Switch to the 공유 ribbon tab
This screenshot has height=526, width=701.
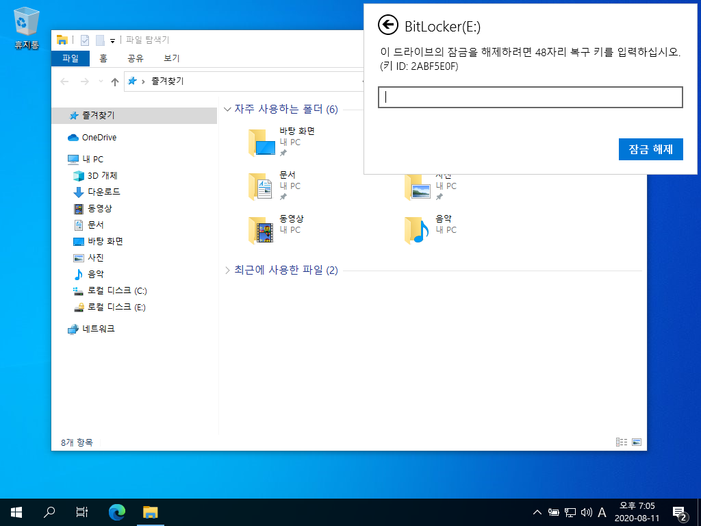coord(135,58)
